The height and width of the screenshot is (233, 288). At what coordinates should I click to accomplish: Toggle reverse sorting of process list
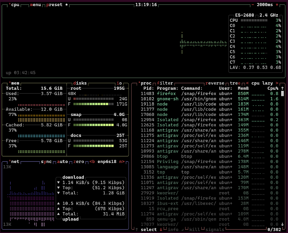click(x=215, y=83)
